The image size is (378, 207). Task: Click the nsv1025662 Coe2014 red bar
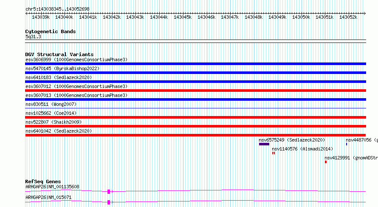(x=195, y=117)
